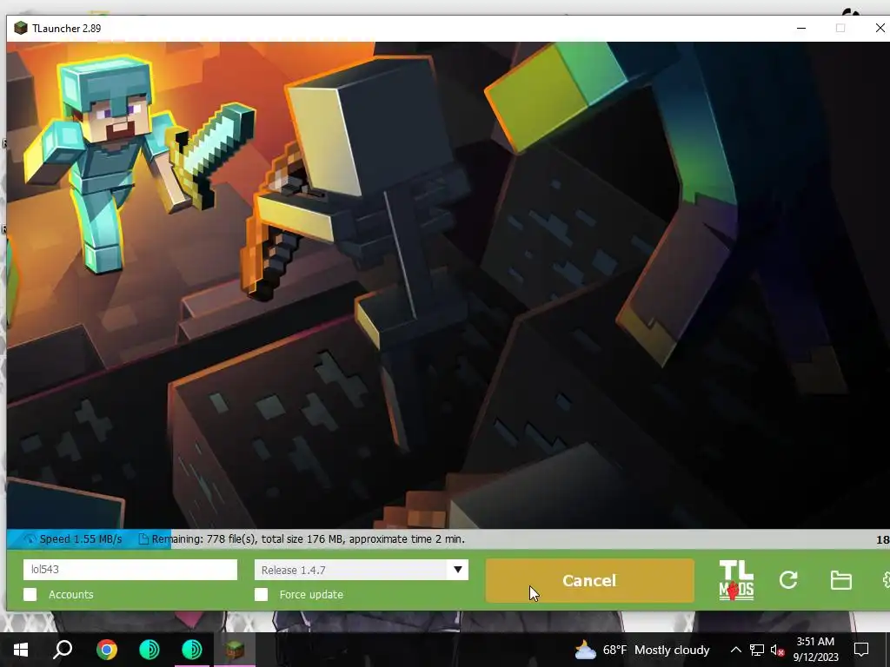Image resolution: width=890 pixels, height=667 pixels.
Task: Launch Chrome from the taskbar
Action: tap(107, 650)
